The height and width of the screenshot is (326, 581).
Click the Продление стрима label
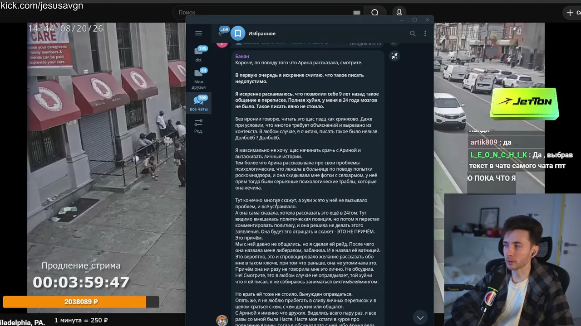coord(81,266)
